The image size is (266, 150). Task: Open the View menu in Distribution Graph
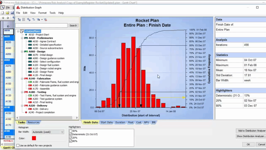(x=33, y=13)
